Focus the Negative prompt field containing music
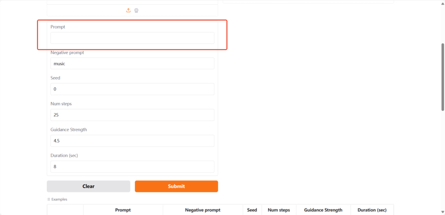Screen dimensions: 445x215 [132, 63]
